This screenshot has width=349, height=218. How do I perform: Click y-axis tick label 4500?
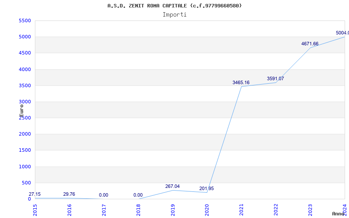tap(25, 53)
